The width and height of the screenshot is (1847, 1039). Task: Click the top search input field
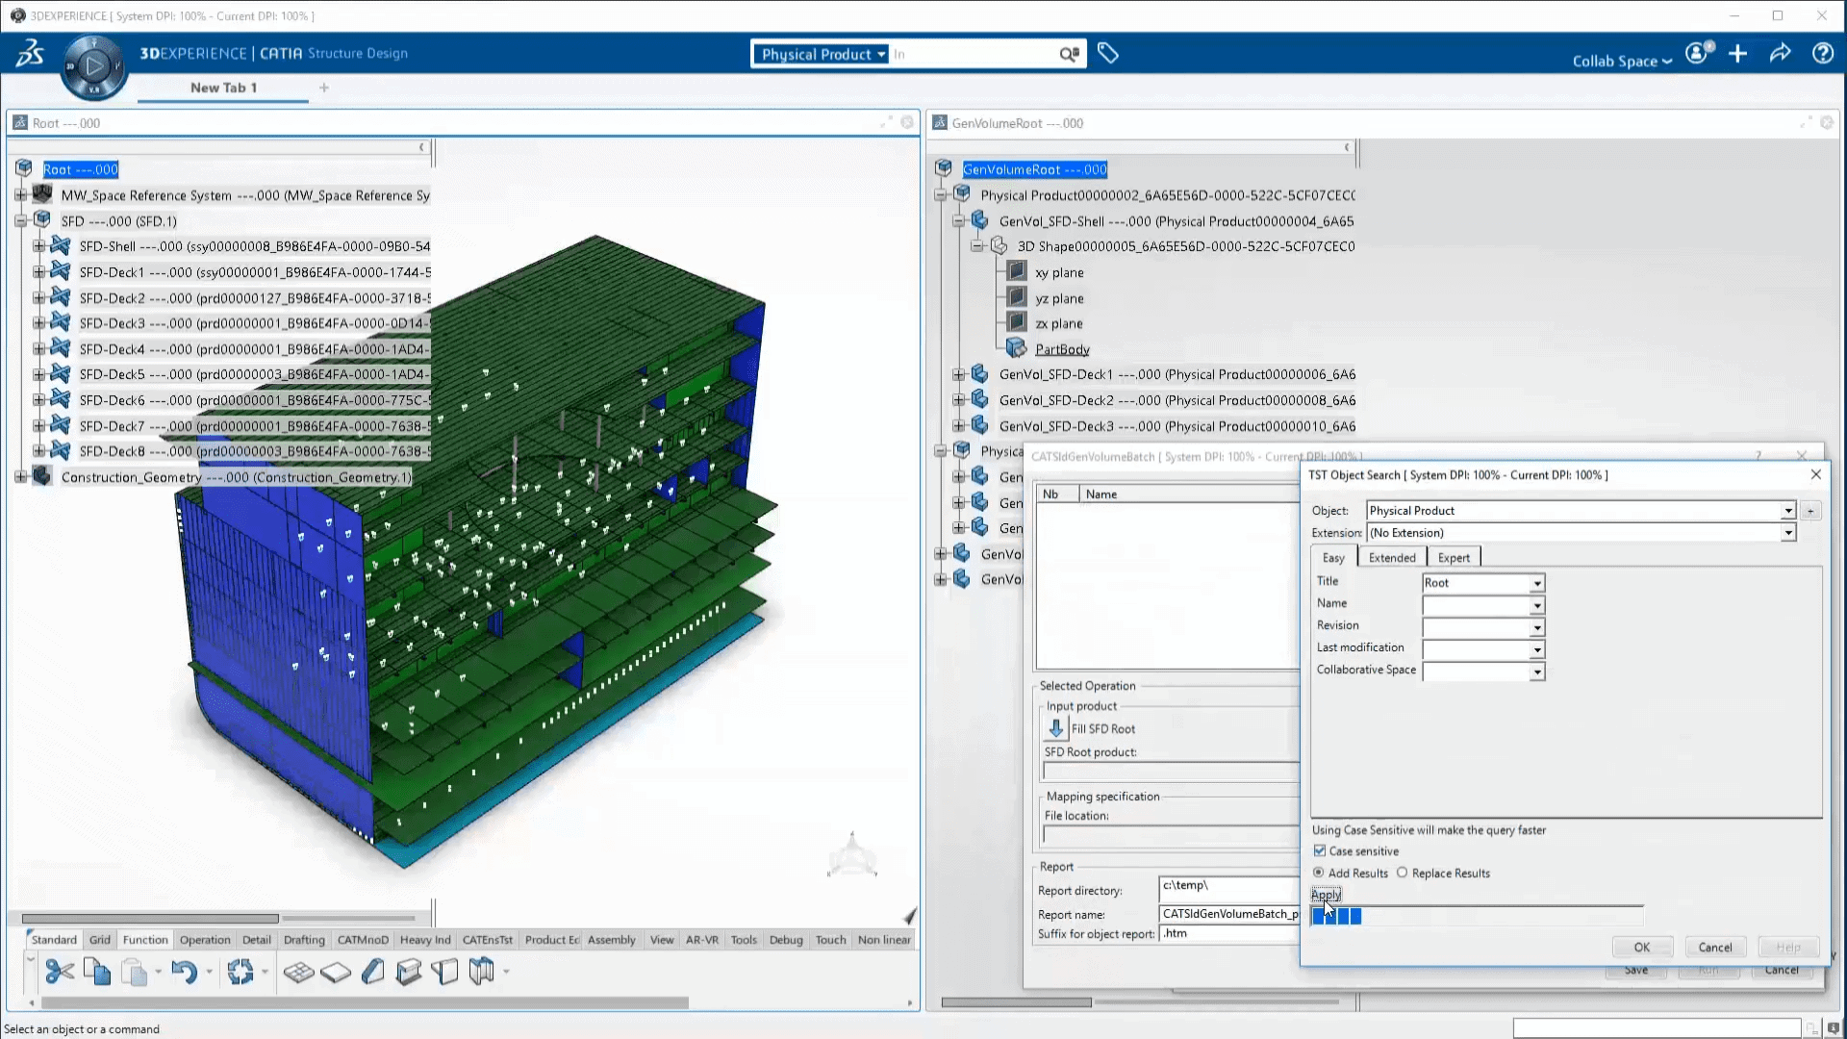pyautogui.click(x=974, y=55)
